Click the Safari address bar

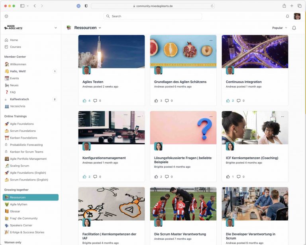153,6
